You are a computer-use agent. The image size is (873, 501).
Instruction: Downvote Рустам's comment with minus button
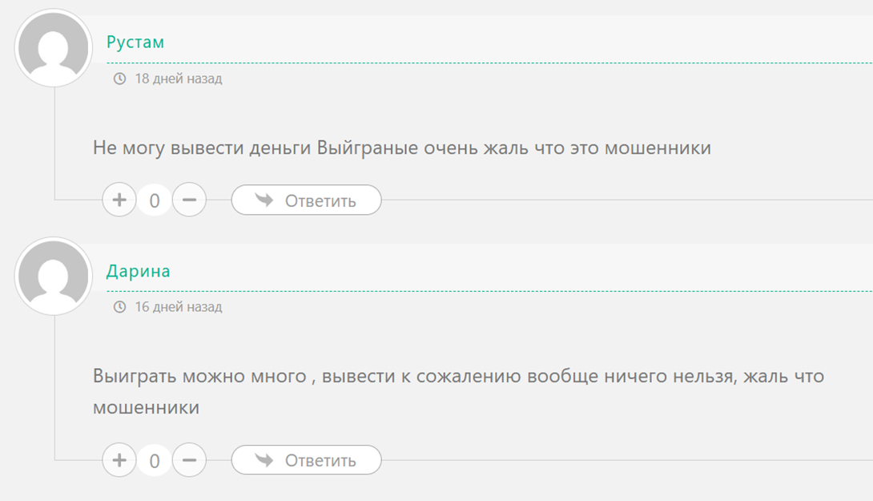pos(189,200)
